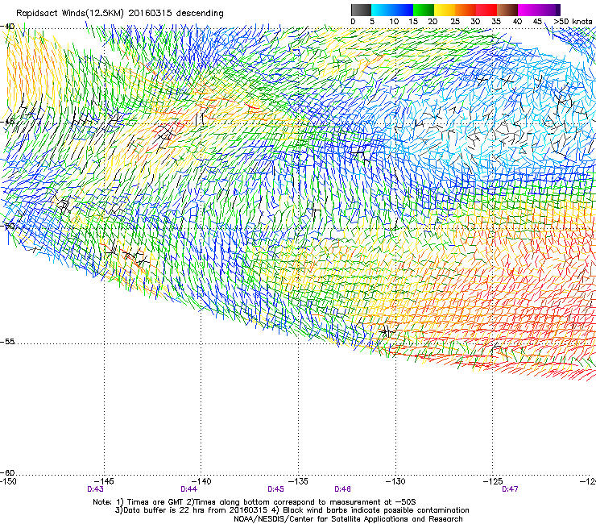Screen dimensions: 596x524
Task: Click the -130 longitude axis label
Action: 395,481
